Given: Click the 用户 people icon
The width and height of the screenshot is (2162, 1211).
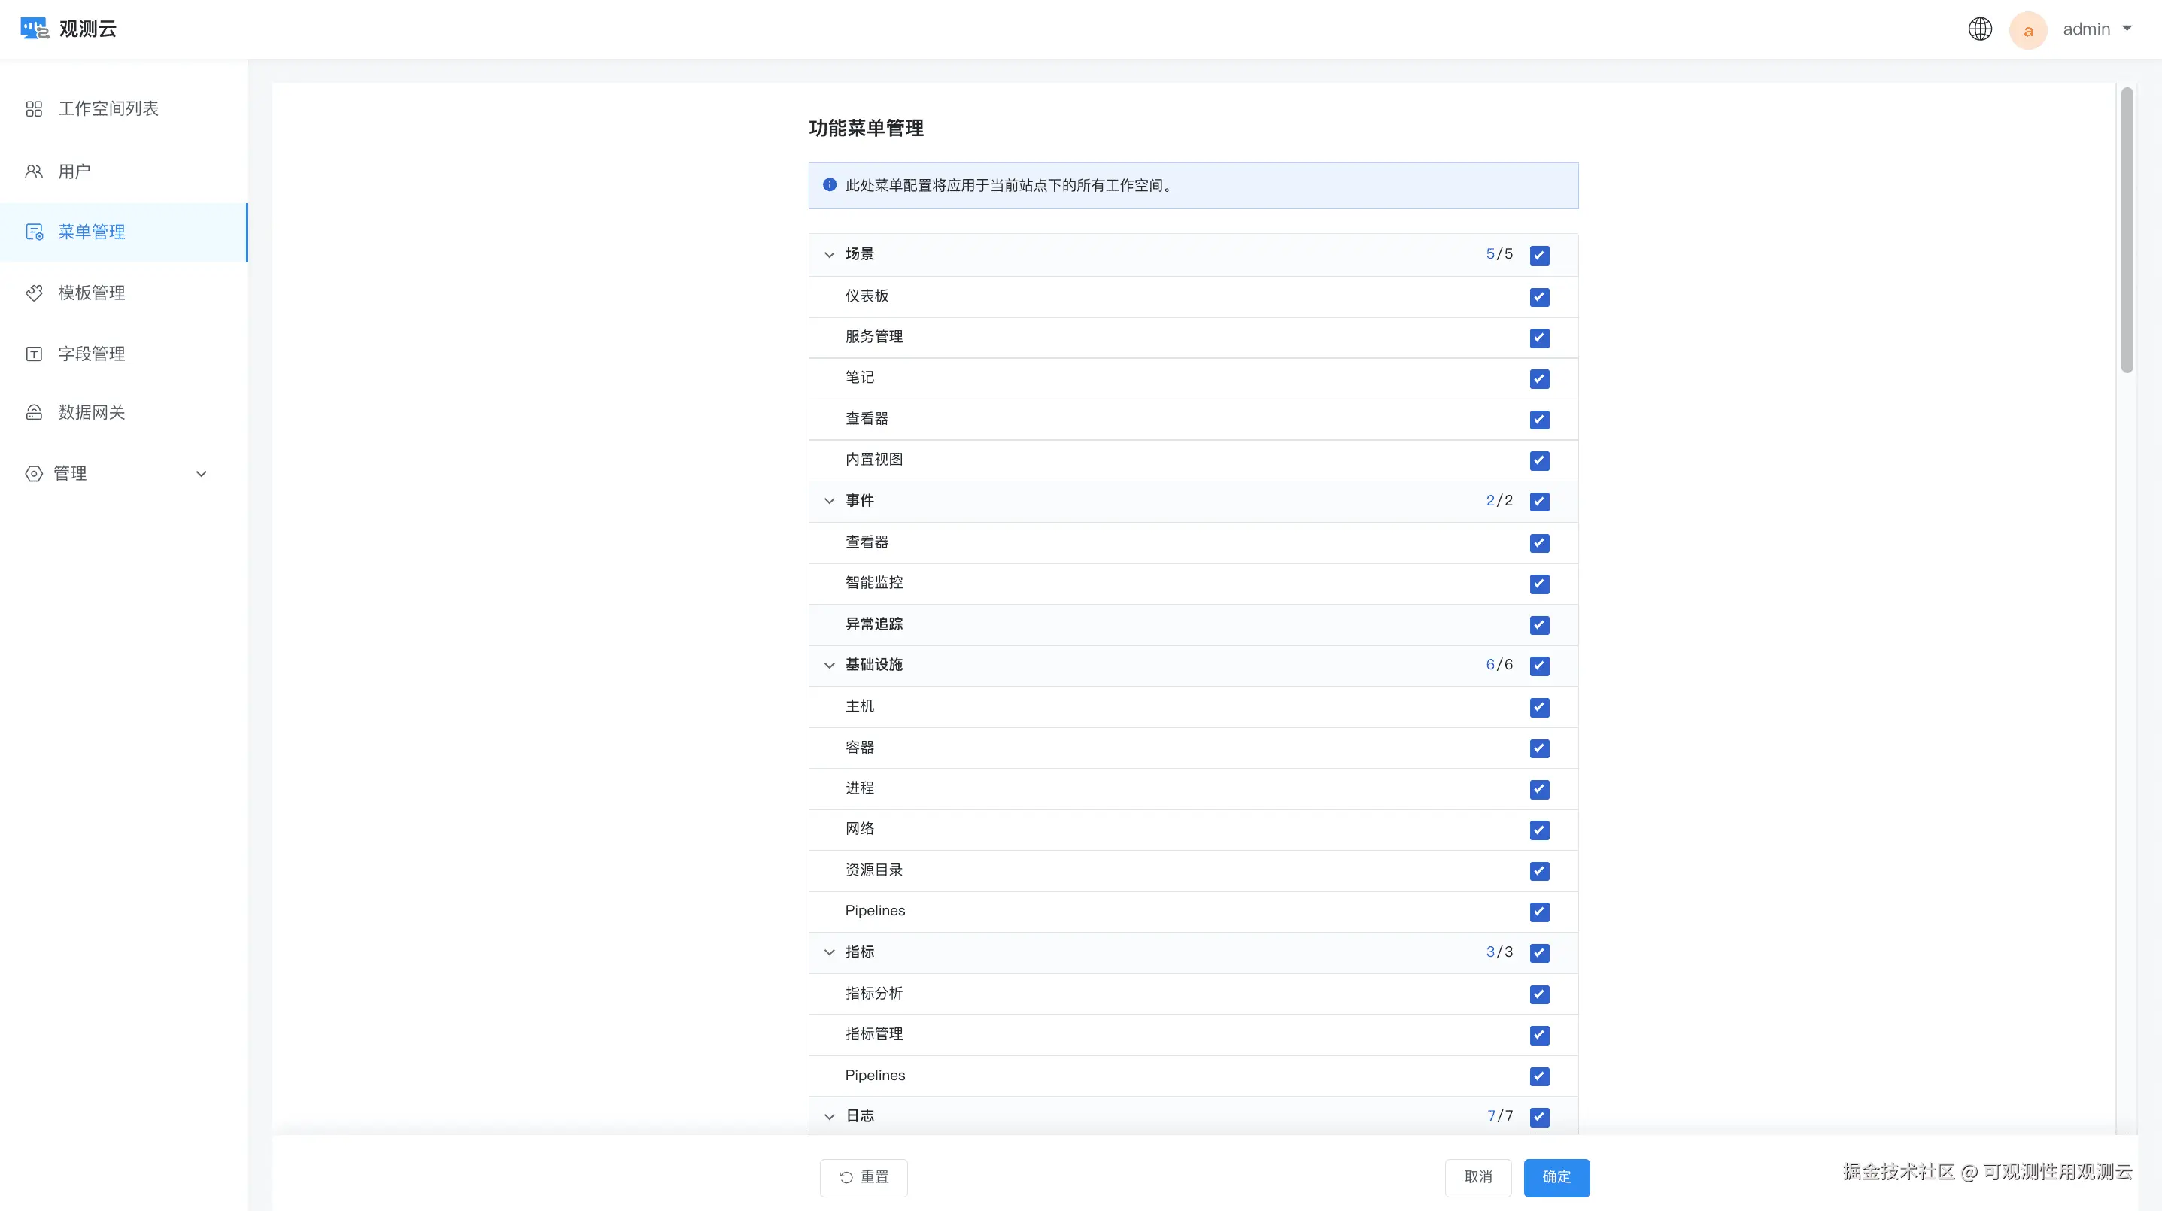Looking at the screenshot, I should (x=34, y=171).
